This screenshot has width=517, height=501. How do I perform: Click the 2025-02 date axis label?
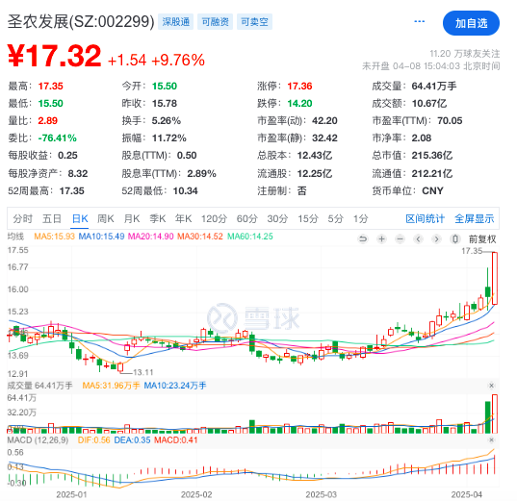(x=196, y=494)
